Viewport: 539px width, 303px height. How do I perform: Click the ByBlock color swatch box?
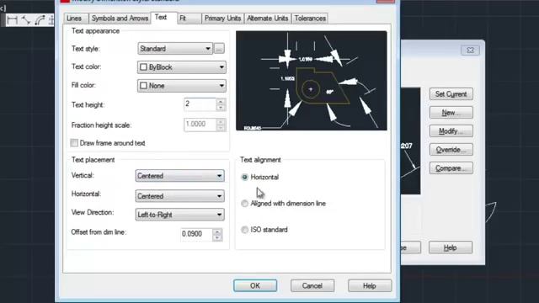pyautogui.click(x=143, y=67)
